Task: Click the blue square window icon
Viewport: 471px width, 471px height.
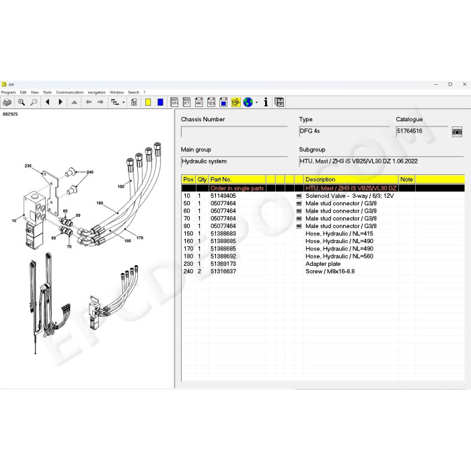Action: 223,102
